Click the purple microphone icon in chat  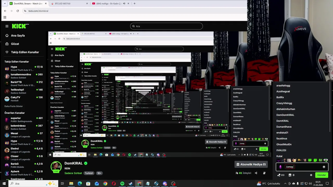click(x=280, y=167)
